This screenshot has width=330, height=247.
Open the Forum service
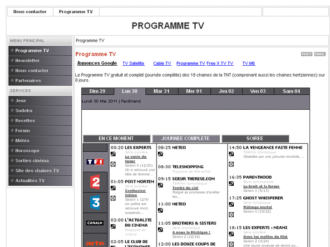click(40, 131)
